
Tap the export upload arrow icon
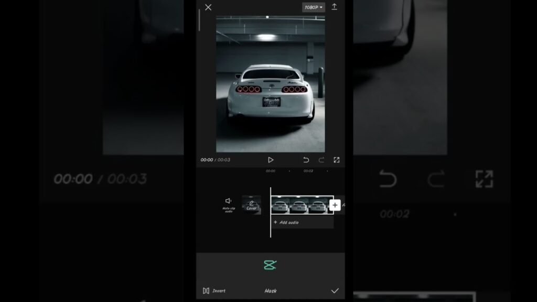point(334,7)
